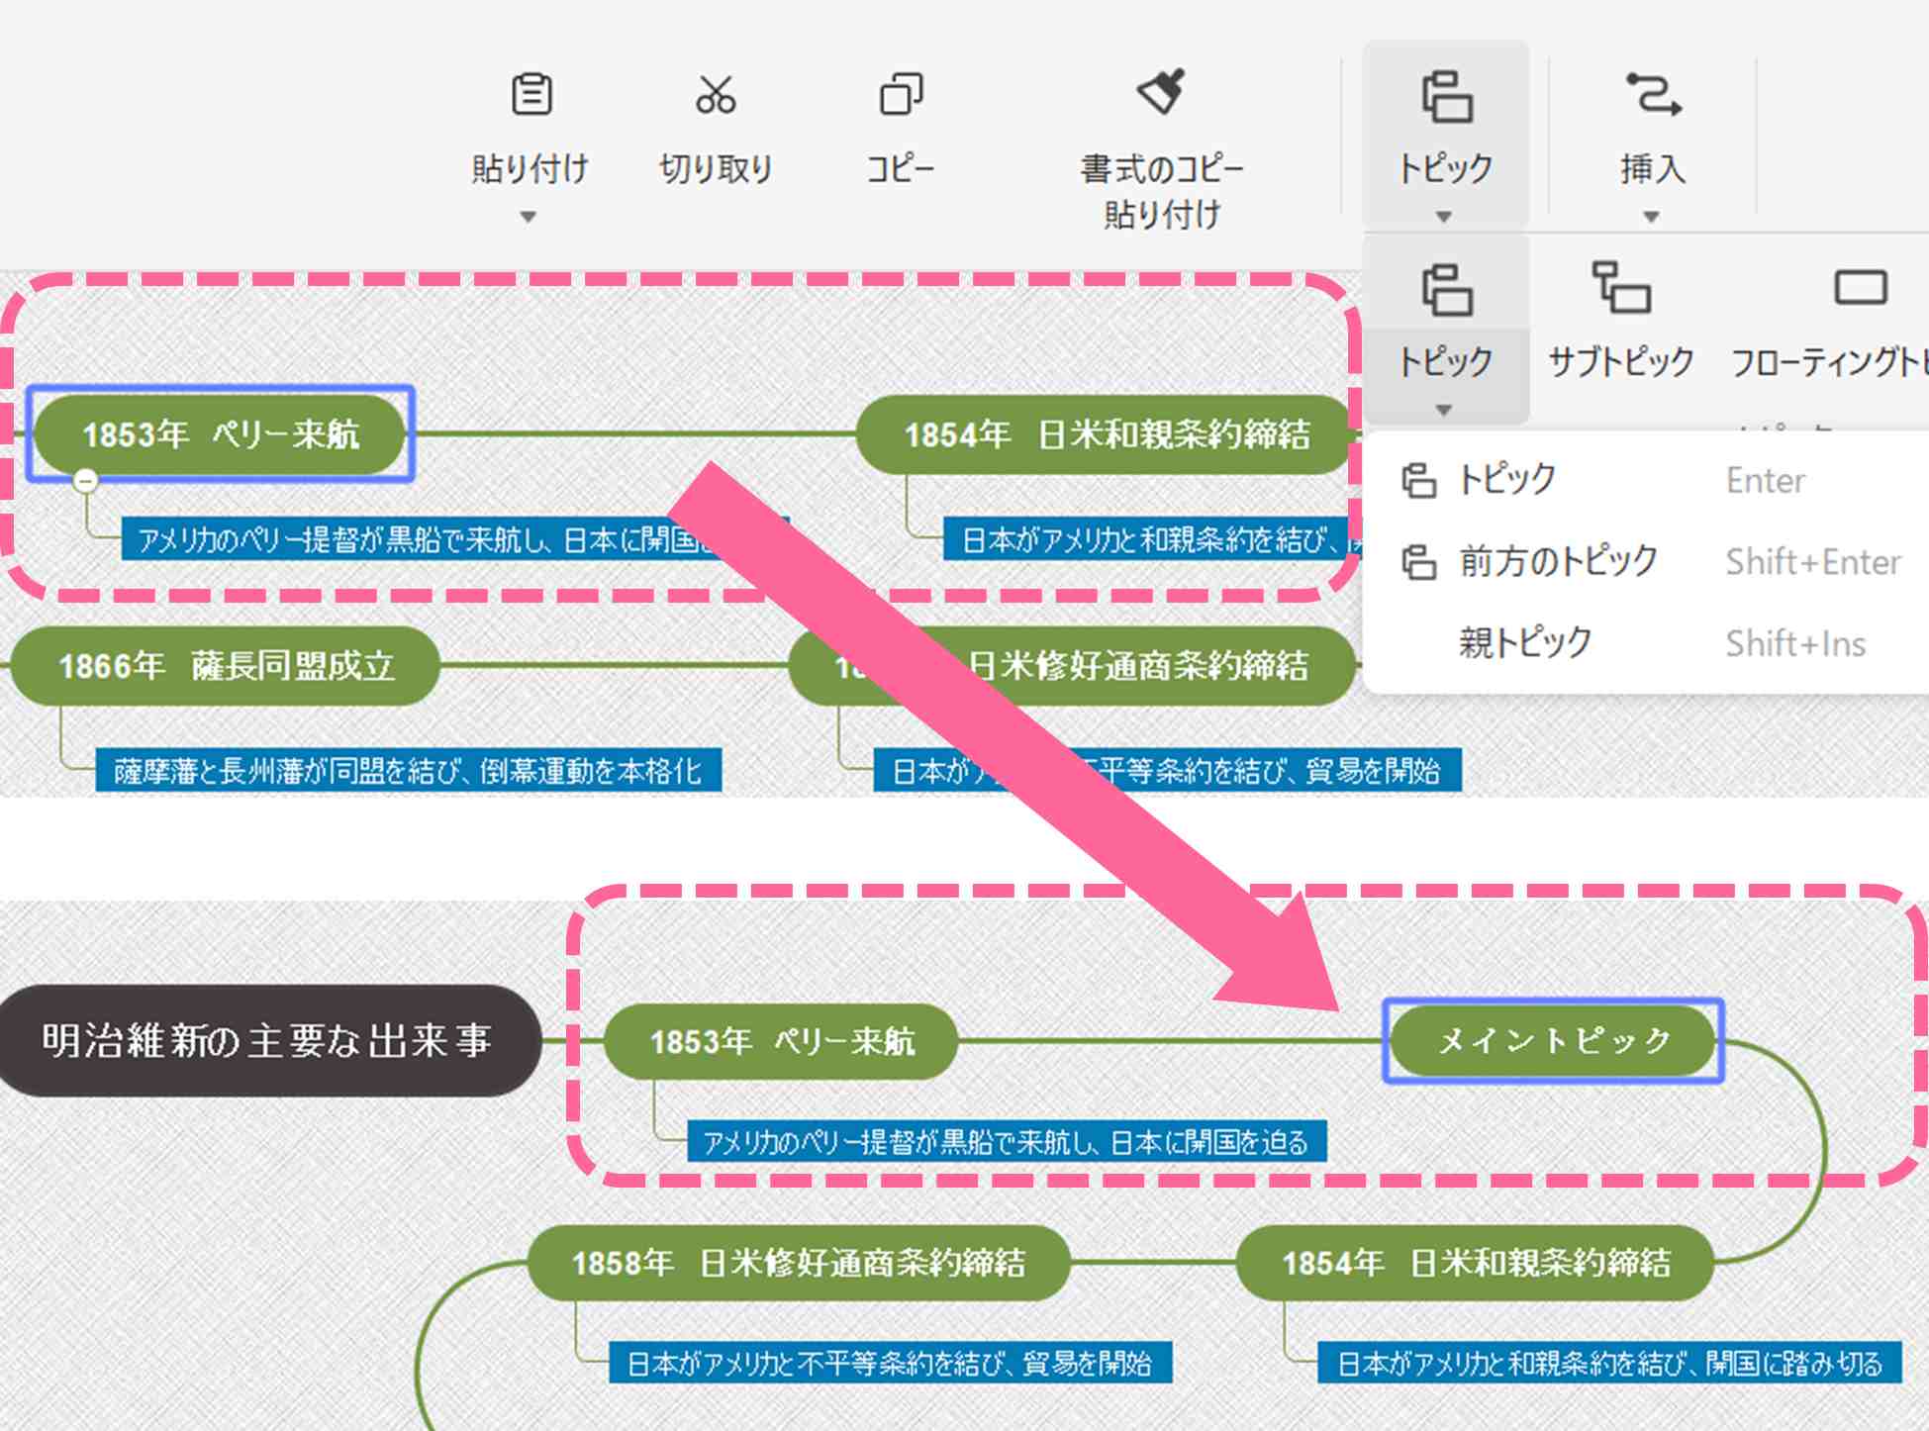1929x1431 pixels.
Task: Click the icon beside 前方のトピック menu entry
Action: pos(1418,562)
